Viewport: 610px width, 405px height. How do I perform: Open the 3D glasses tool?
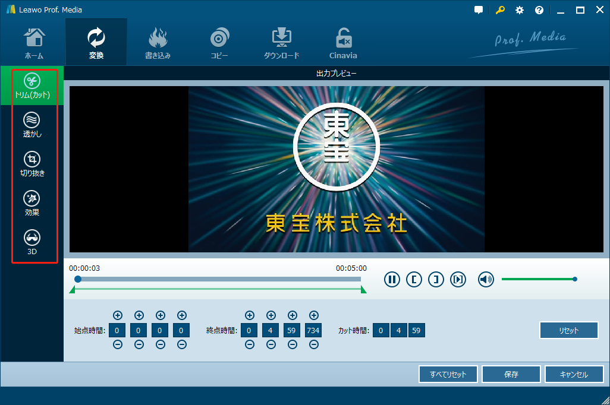(32, 242)
